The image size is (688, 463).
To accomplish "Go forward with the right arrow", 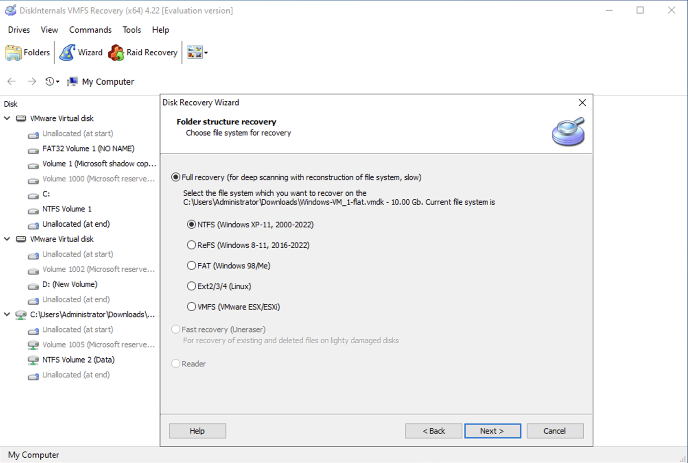I will pyautogui.click(x=32, y=82).
